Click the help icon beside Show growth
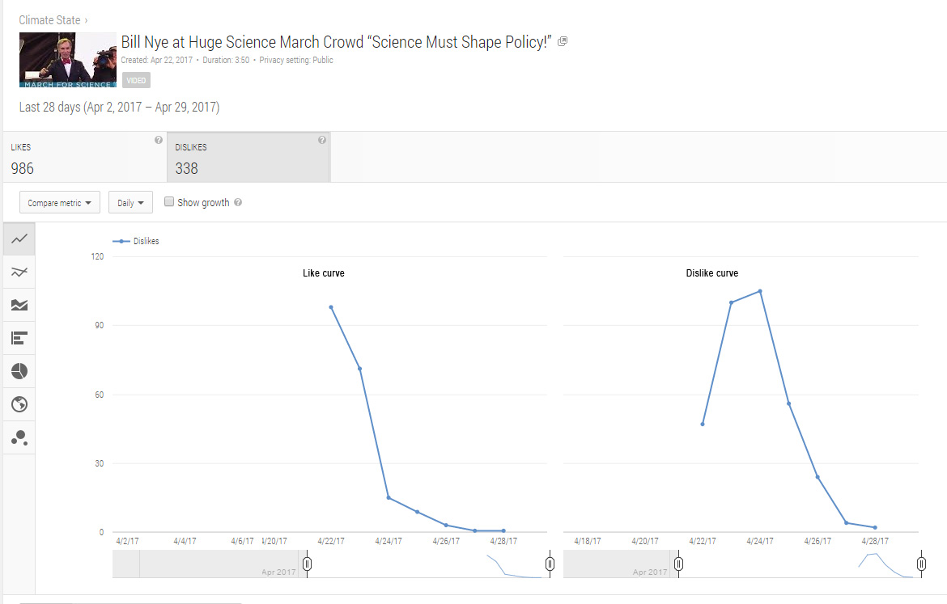The height and width of the screenshot is (604, 947). [x=238, y=203]
